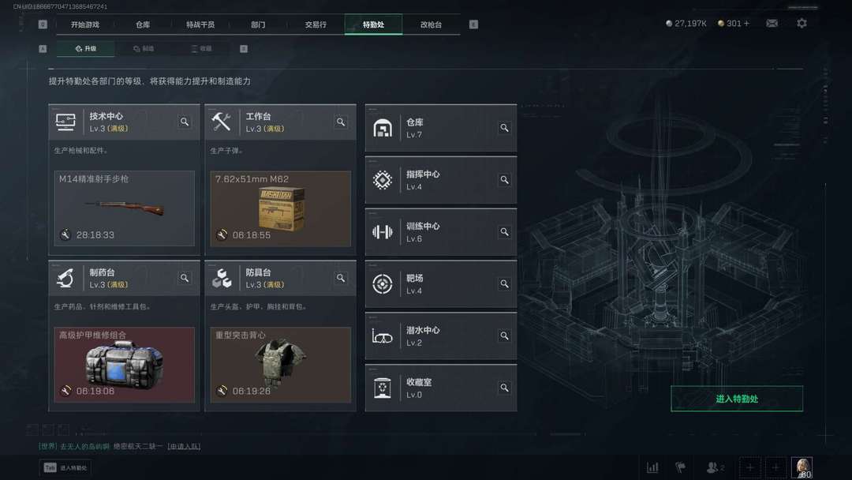Image resolution: width=852 pixels, height=480 pixels.
Task: Open 靶场 details magnifier icon
Action: [x=504, y=283]
